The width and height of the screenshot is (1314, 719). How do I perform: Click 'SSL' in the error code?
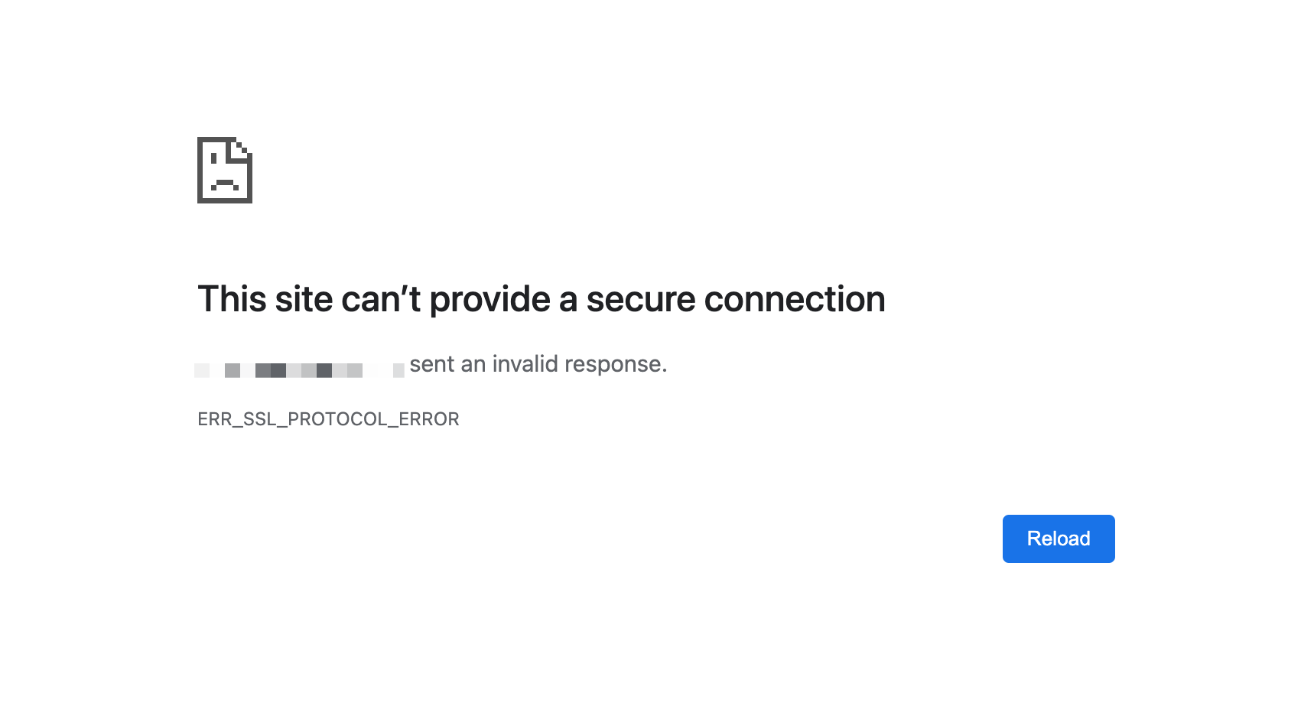coord(259,419)
